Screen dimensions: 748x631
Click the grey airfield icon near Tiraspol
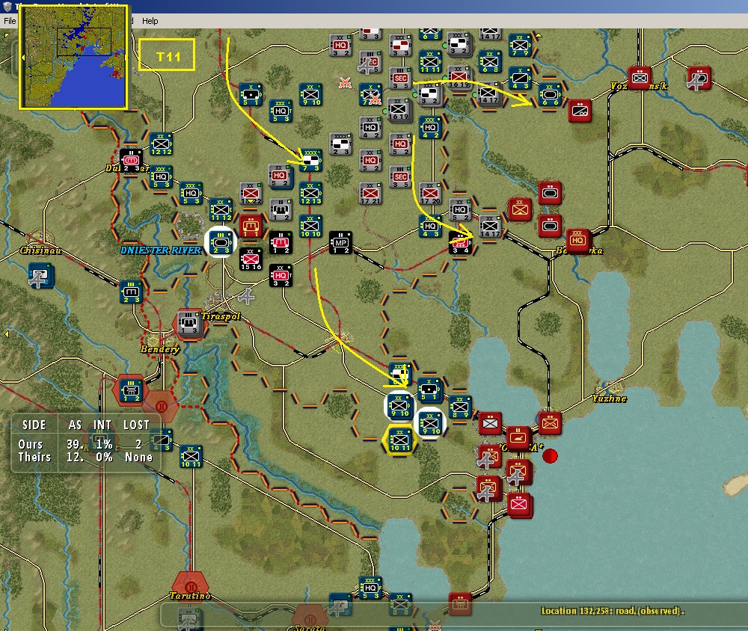tap(246, 297)
